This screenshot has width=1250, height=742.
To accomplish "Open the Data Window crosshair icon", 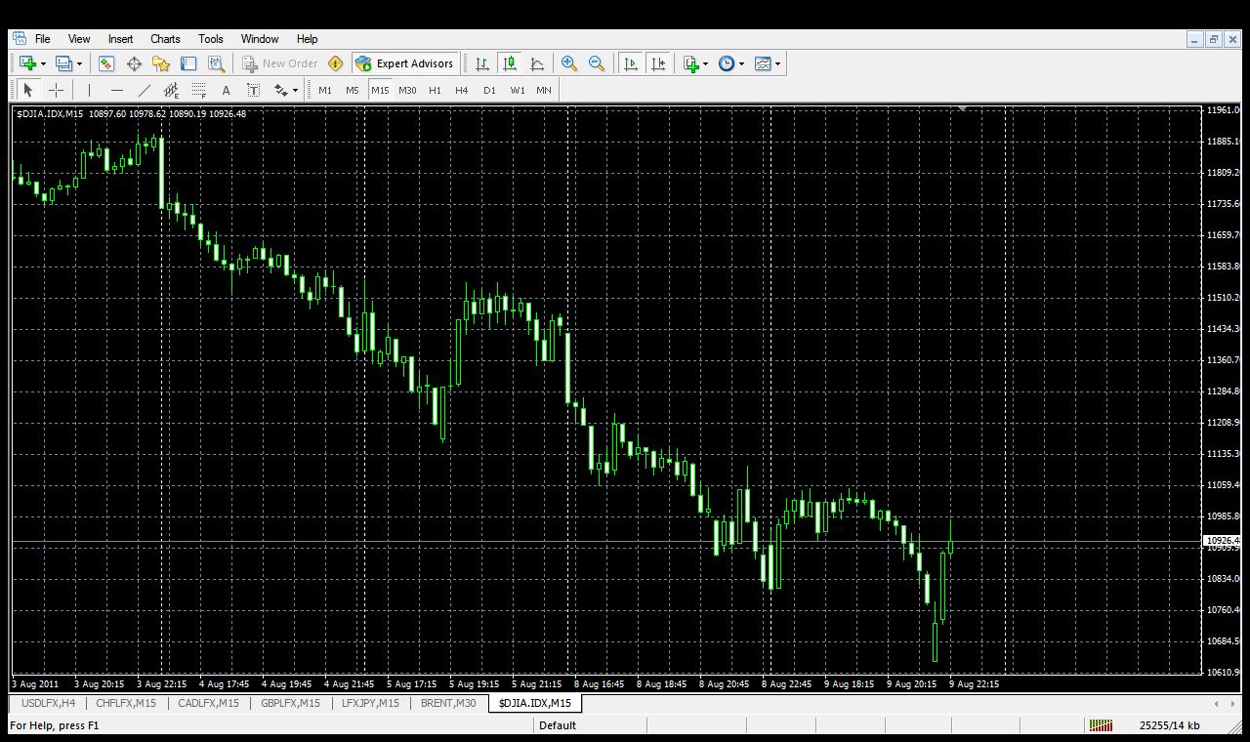I will [x=134, y=63].
